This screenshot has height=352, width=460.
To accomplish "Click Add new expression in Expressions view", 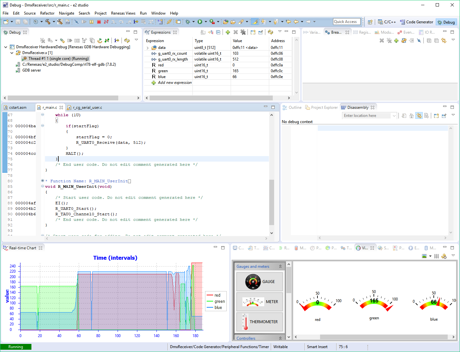I will (x=175, y=83).
